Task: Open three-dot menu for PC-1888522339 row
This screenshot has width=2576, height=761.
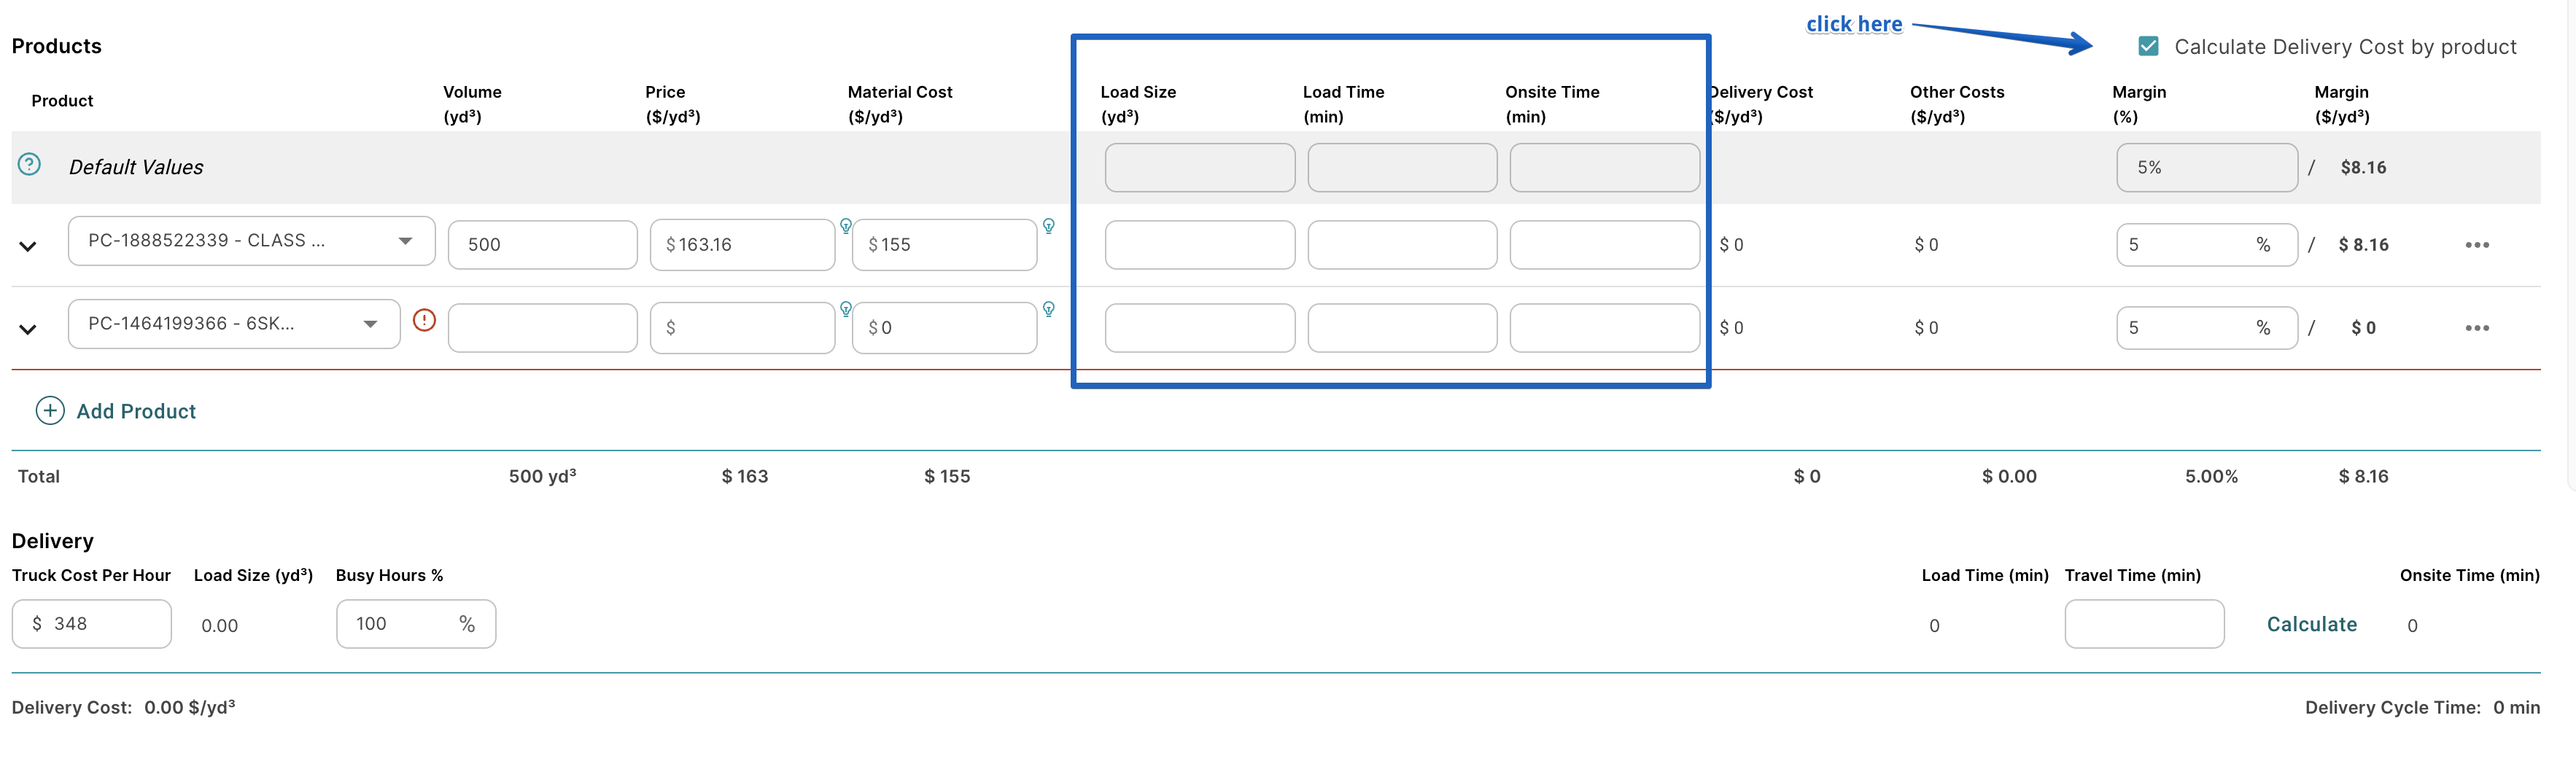Action: click(2476, 245)
